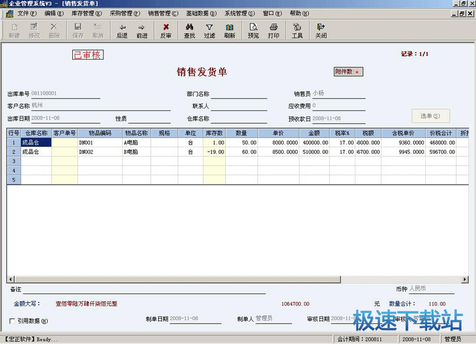Click the 会计期间：200811 status bar entry
The width and height of the screenshot is (476, 344).
(366, 339)
